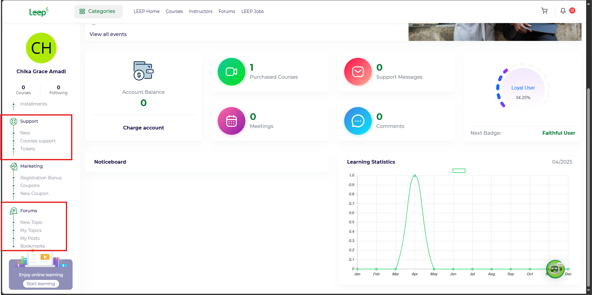The image size is (592, 295).
Task: Open New Topic under Forums
Action: pos(31,222)
